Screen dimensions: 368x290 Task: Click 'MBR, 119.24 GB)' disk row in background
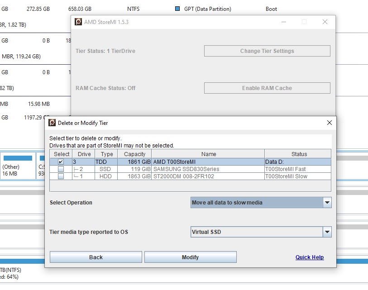pos(21,56)
